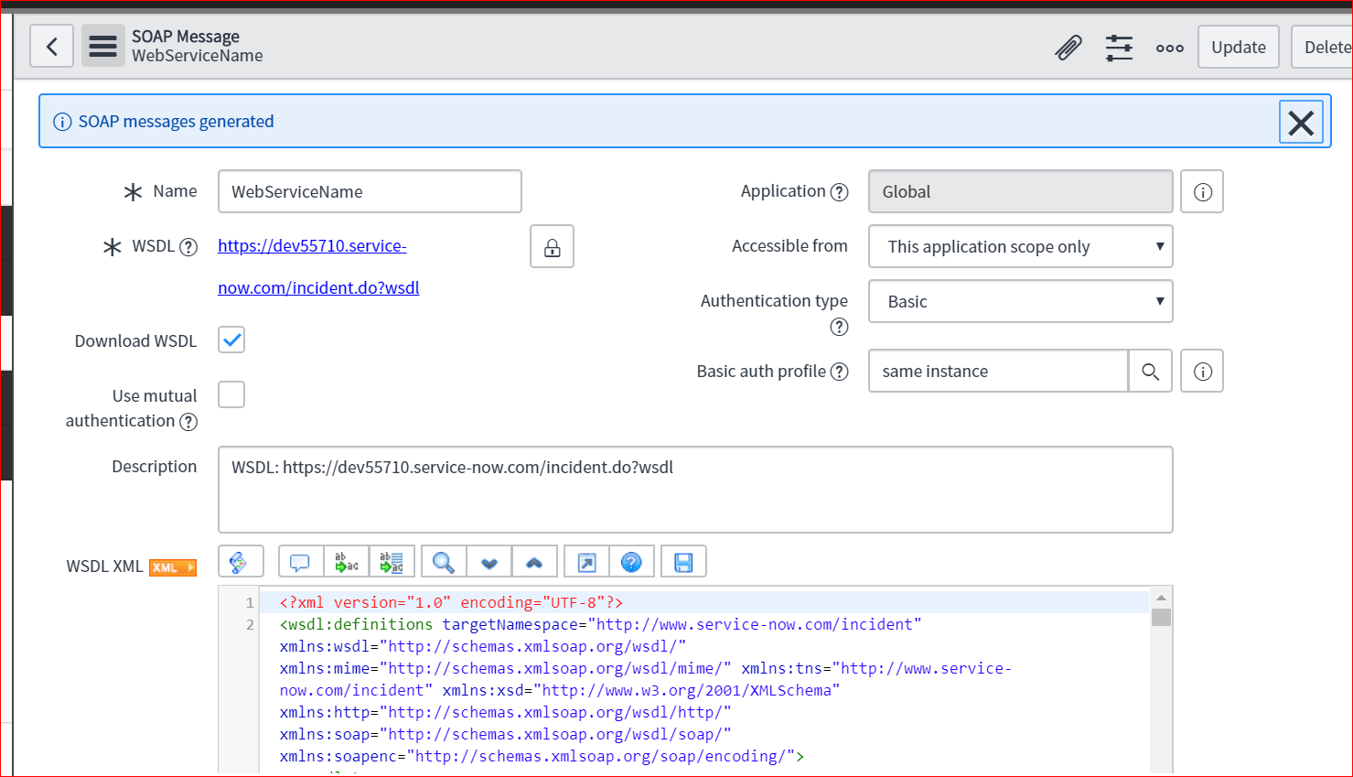Click the WebServiceName header subtitle
Image resolution: width=1353 pixels, height=777 pixels.
(198, 56)
